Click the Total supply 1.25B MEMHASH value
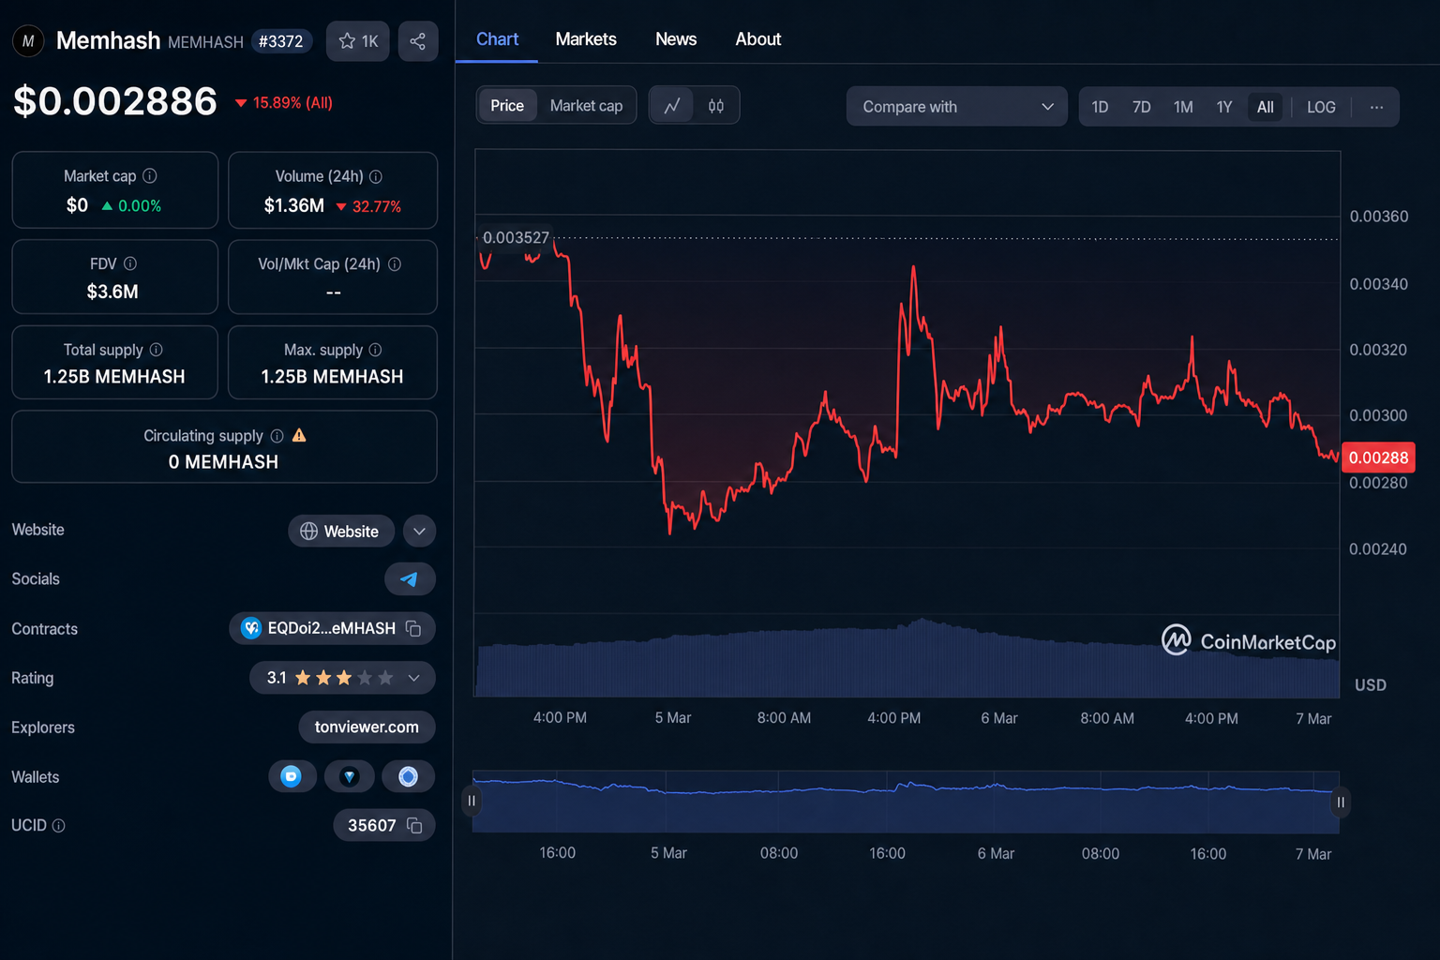The height and width of the screenshot is (960, 1440). coord(114,377)
